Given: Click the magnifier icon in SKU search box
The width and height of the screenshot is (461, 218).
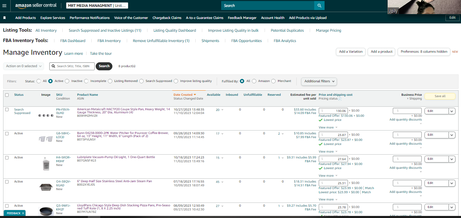Looking at the screenshot, I should pos(54,66).
